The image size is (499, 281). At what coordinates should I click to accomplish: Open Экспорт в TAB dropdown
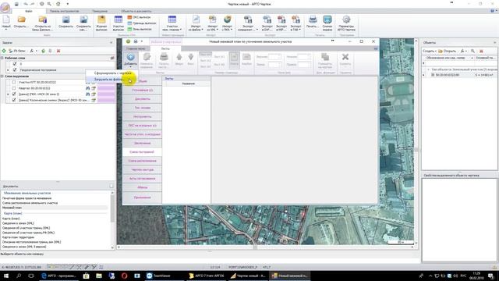pyautogui.click(x=296, y=23)
